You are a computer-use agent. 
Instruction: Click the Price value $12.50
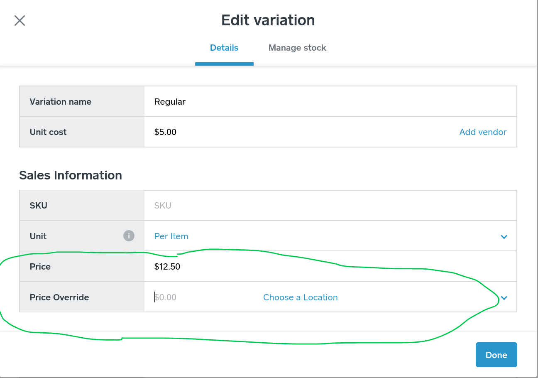pyautogui.click(x=167, y=267)
